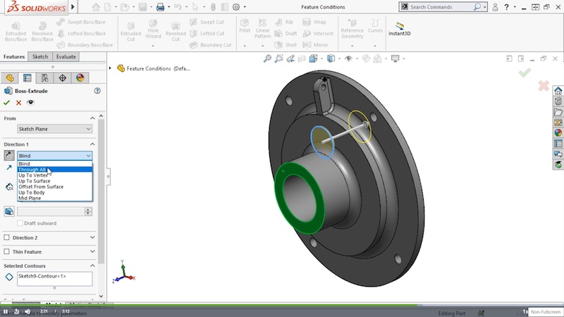Pick Up To Body option
This screenshot has width=564, height=317.
tap(55, 192)
